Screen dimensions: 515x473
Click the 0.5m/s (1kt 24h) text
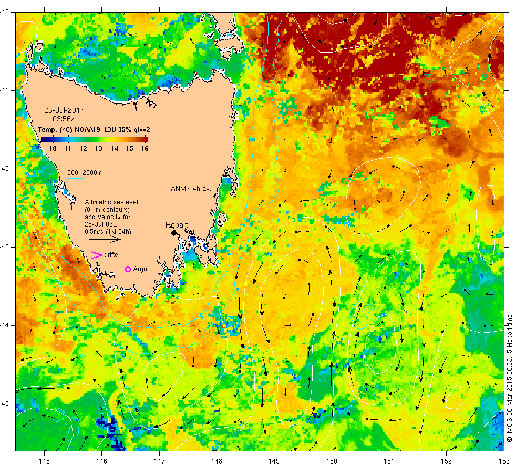pyautogui.click(x=108, y=232)
